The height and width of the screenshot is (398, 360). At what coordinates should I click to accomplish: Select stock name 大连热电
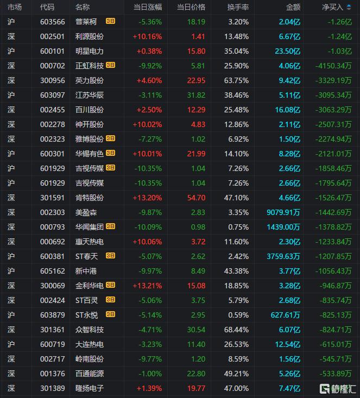pyautogui.click(x=90, y=344)
